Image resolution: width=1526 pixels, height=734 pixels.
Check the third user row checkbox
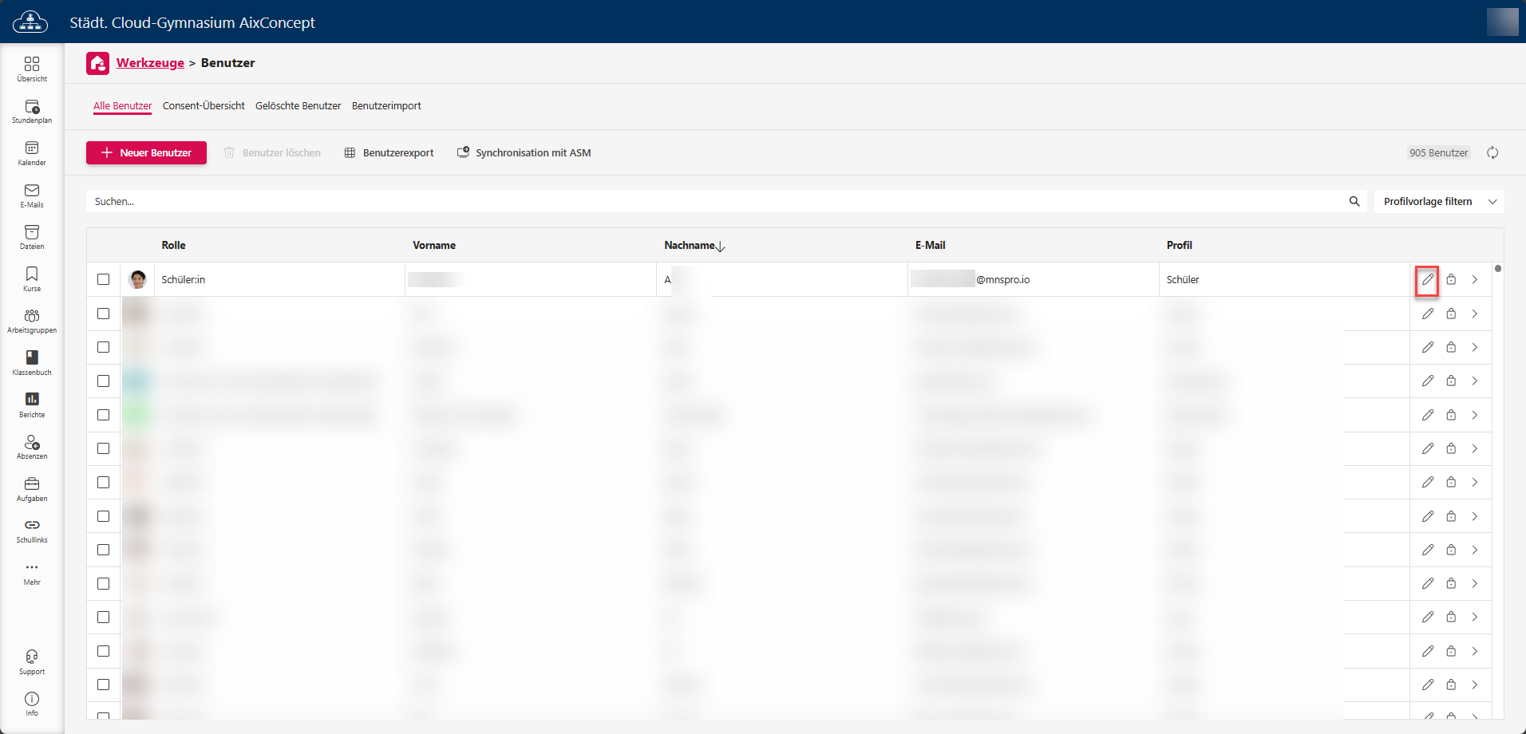(104, 347)
